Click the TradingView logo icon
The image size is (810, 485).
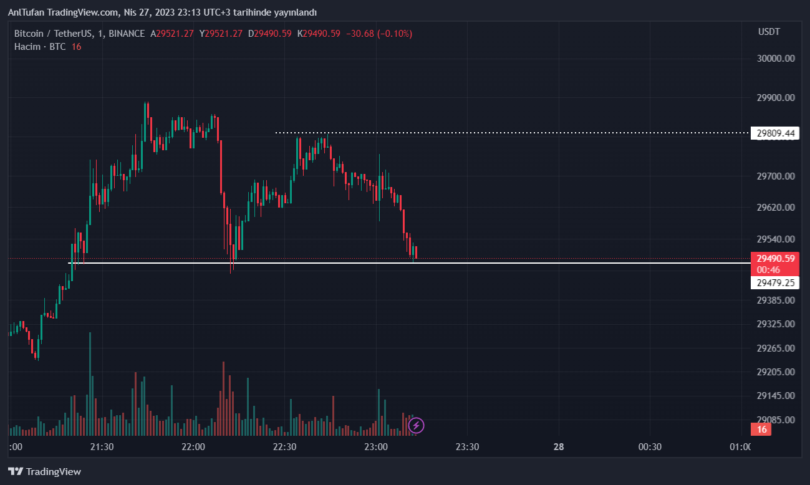click(x=16, y=472)
